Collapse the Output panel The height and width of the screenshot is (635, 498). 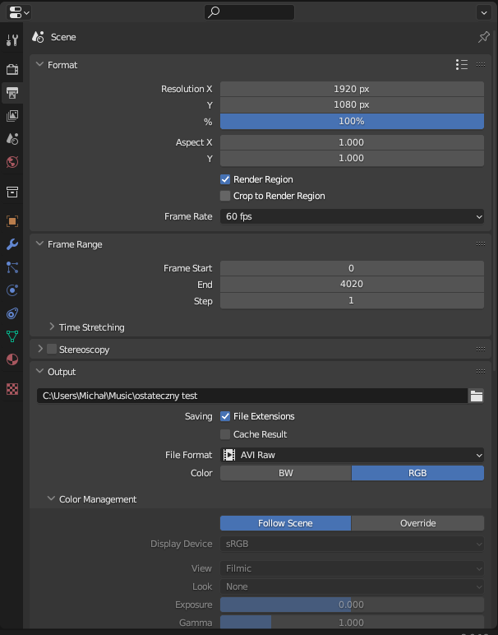click(x=39, y=371)
